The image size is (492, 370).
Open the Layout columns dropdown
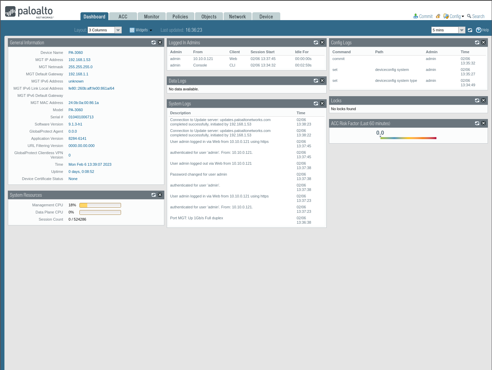(x=118, y=30)
